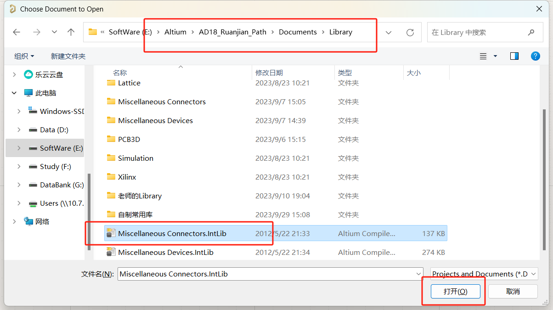Sort by 名称 column header

tap(120, 73)
